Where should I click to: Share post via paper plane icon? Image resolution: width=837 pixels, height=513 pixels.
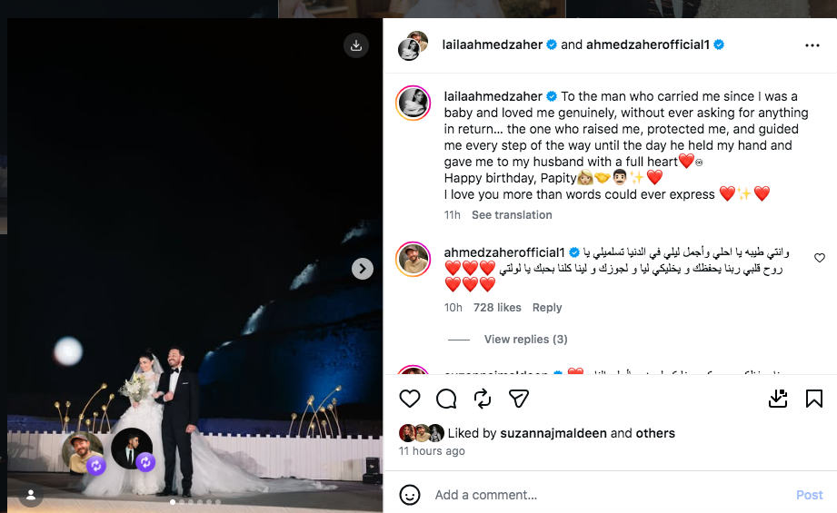pos(519,399)
